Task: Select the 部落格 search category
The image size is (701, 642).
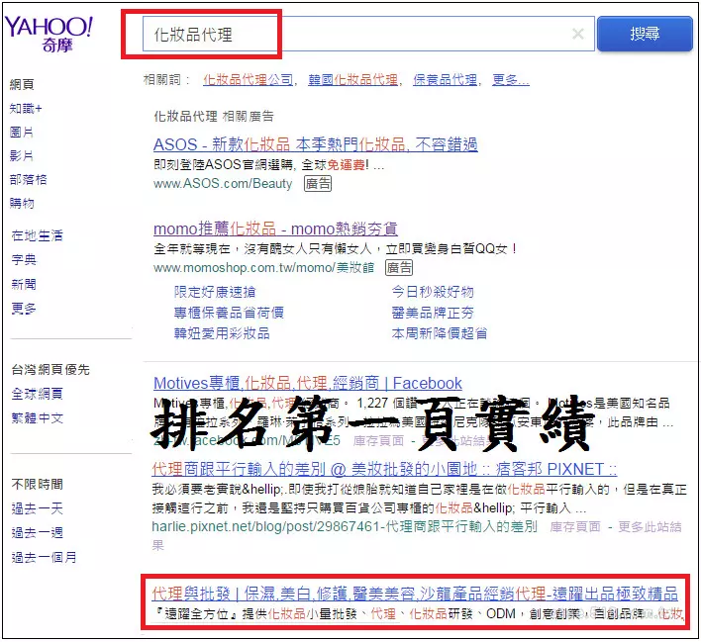Action: [x=28, y=180]
